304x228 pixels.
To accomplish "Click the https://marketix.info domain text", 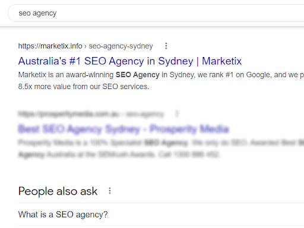I will pos(50,46).
